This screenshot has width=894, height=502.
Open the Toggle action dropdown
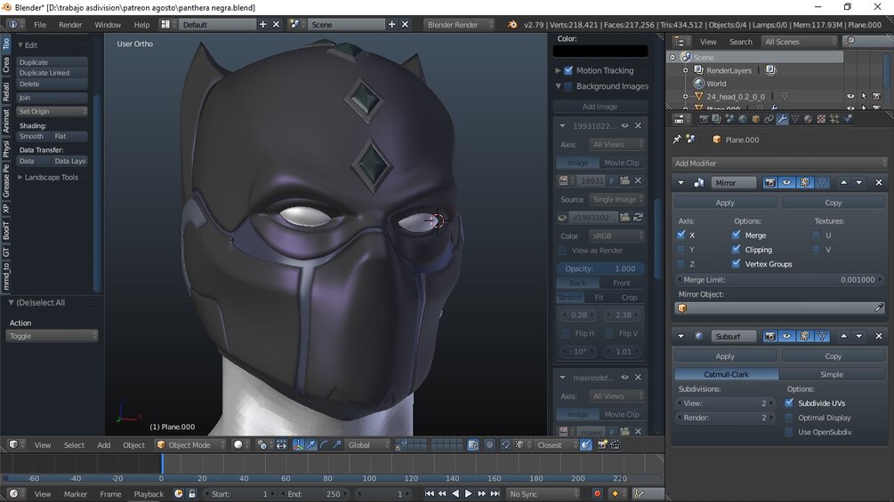pos(52,337)
